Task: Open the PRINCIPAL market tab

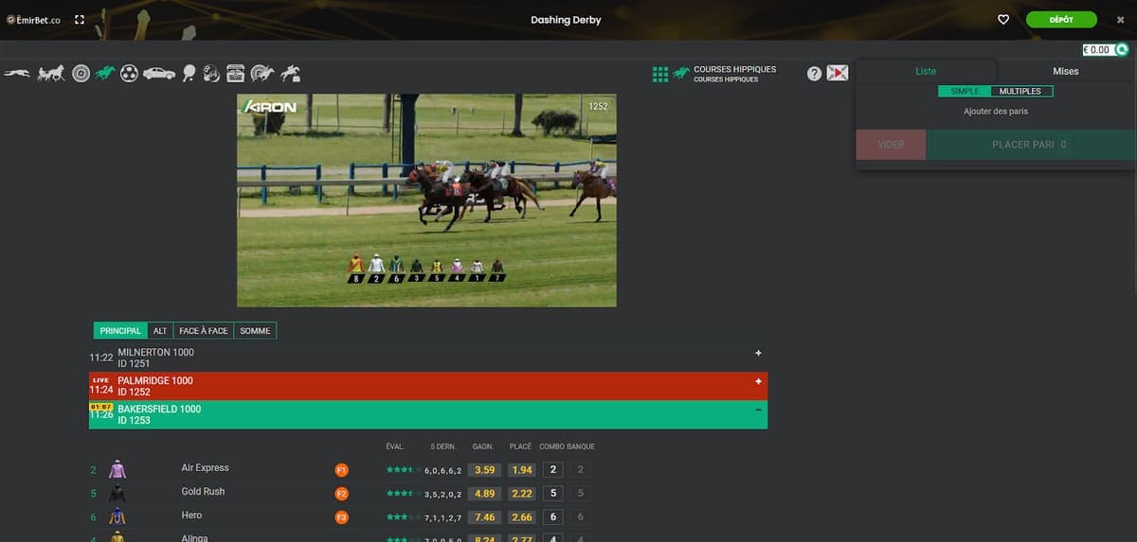Action: click(x=120, y=331)
